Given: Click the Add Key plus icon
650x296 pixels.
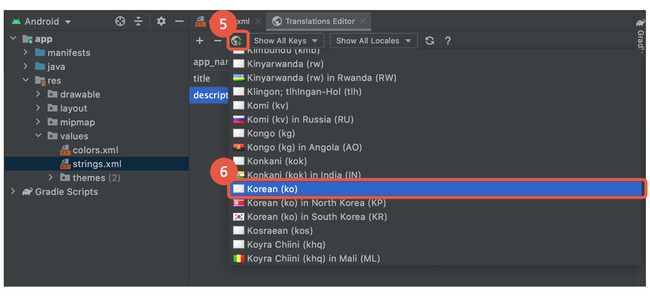Looking at the screenshot, I should point(200,41).
